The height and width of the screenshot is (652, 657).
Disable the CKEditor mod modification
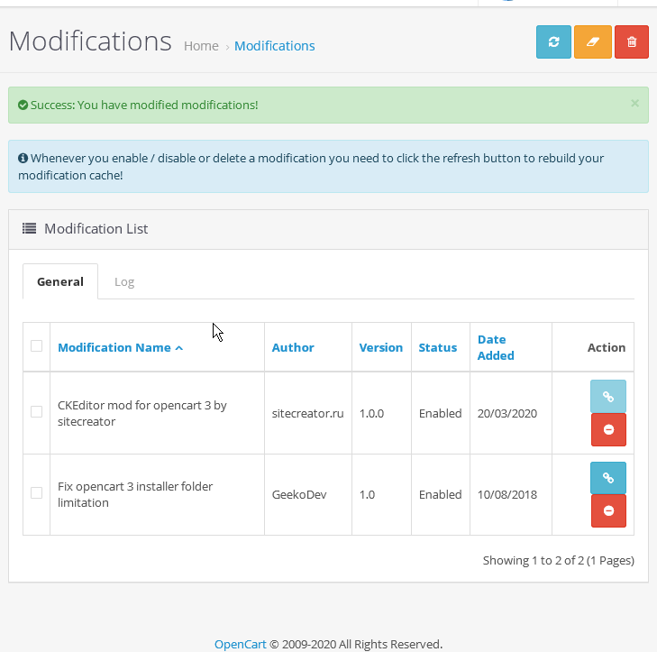click(607, 430)
